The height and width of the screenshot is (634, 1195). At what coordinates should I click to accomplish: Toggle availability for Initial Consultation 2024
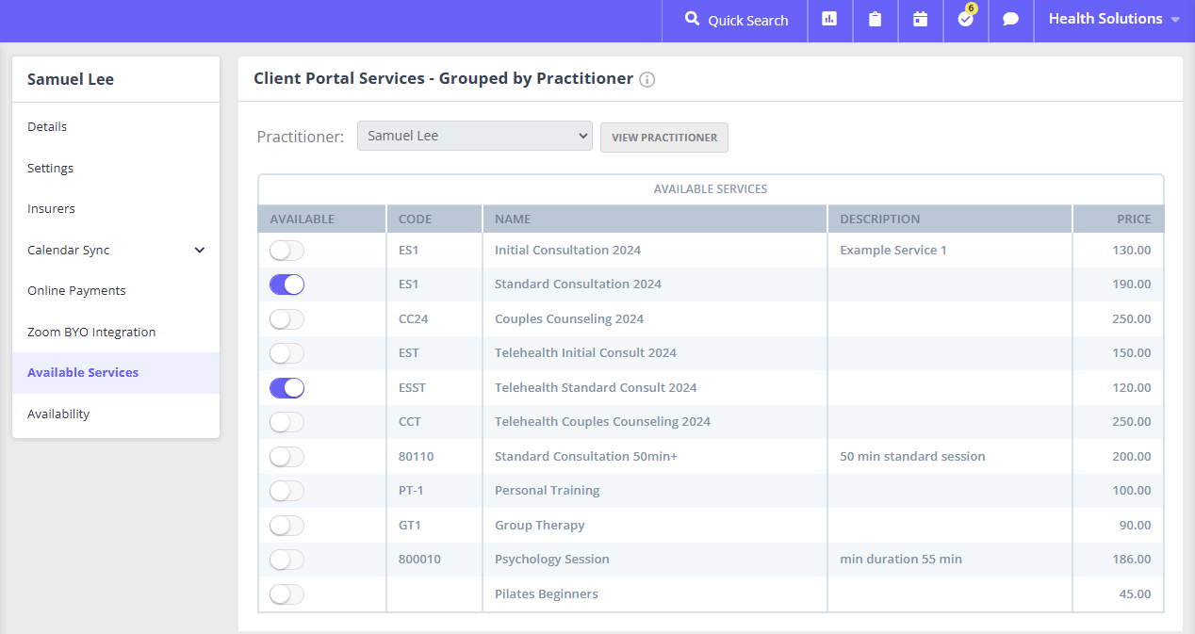(x=286, y=251)
